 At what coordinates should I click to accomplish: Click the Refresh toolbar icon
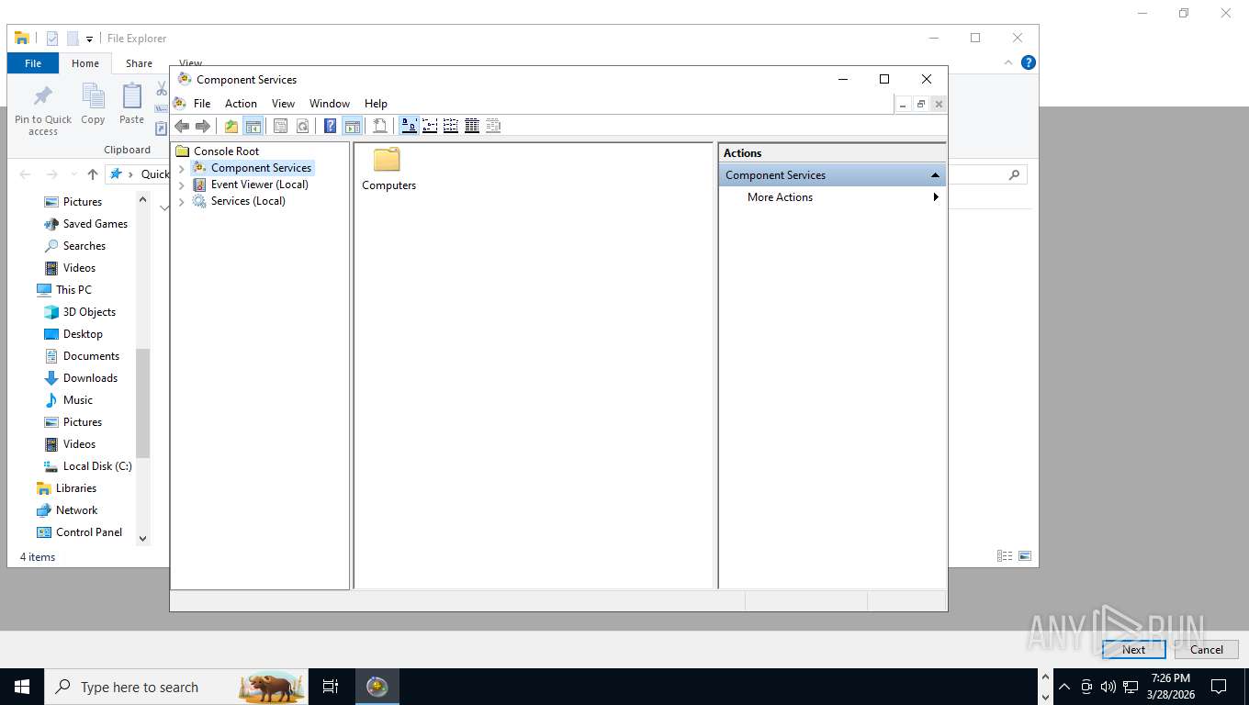302,126
